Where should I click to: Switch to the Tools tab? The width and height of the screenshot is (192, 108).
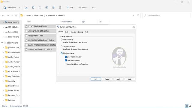[87, 32]
